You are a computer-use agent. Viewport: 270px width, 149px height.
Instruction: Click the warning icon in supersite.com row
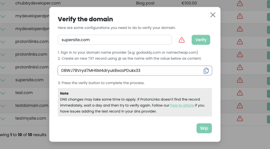click(240, 80)
